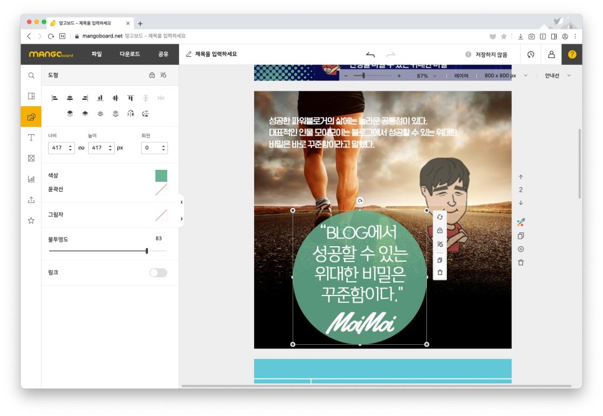This screenshot has height=416, width=603.
Task: Click the 레이어 button above the canvas
Action: pyautogui.click(x=460, y=76)
